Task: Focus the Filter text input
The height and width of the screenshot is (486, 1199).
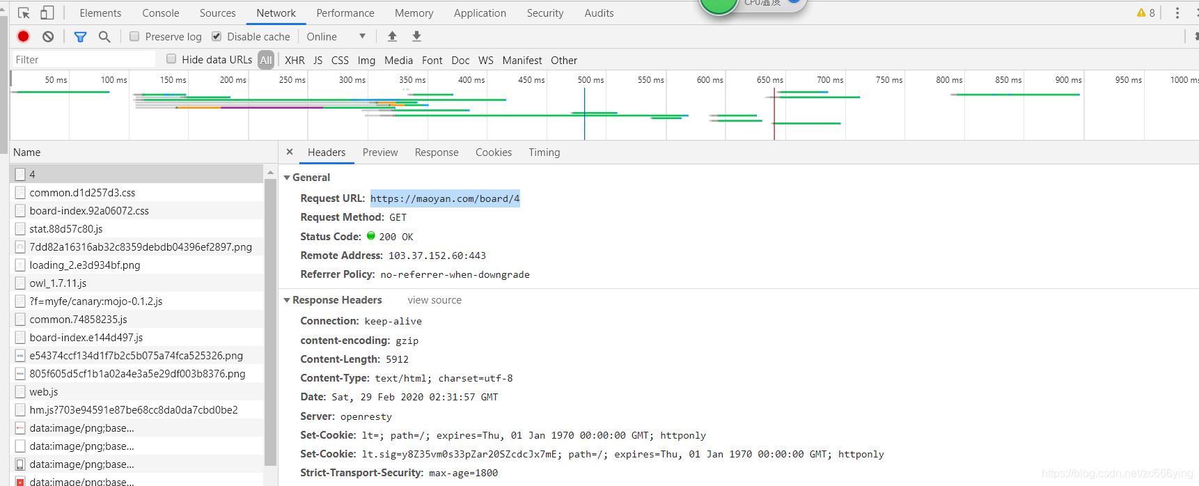Action: pos(84,59)
